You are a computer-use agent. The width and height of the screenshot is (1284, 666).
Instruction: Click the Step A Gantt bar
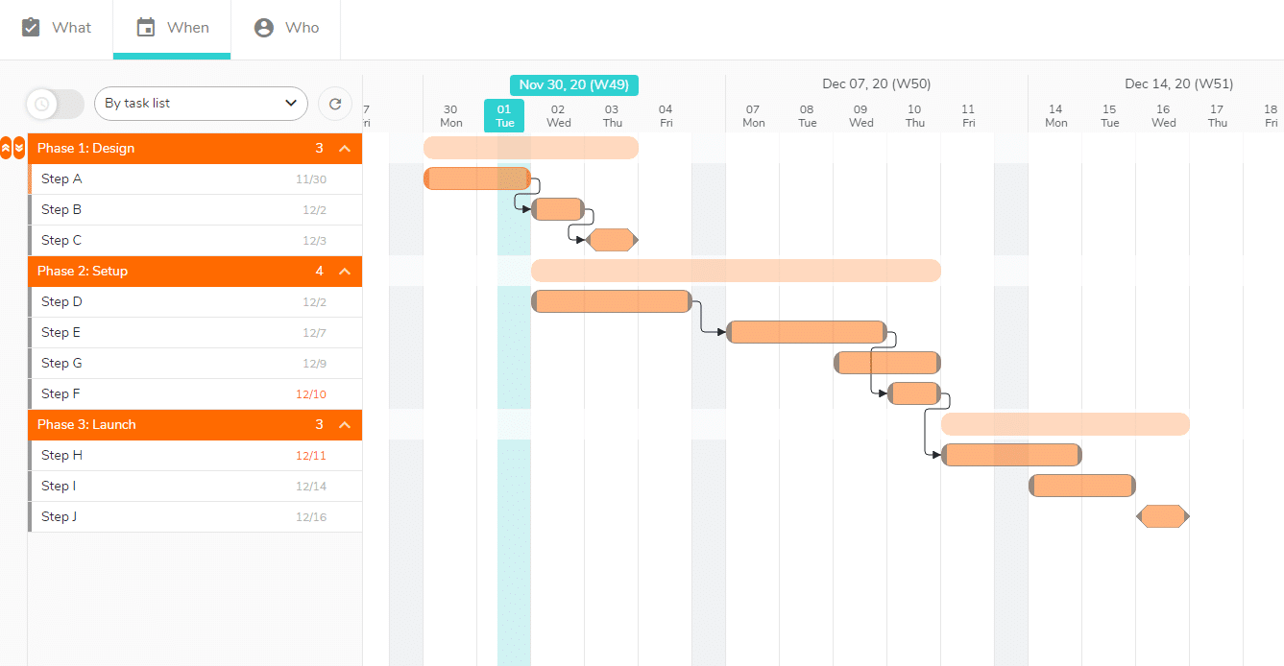(477, 178)
